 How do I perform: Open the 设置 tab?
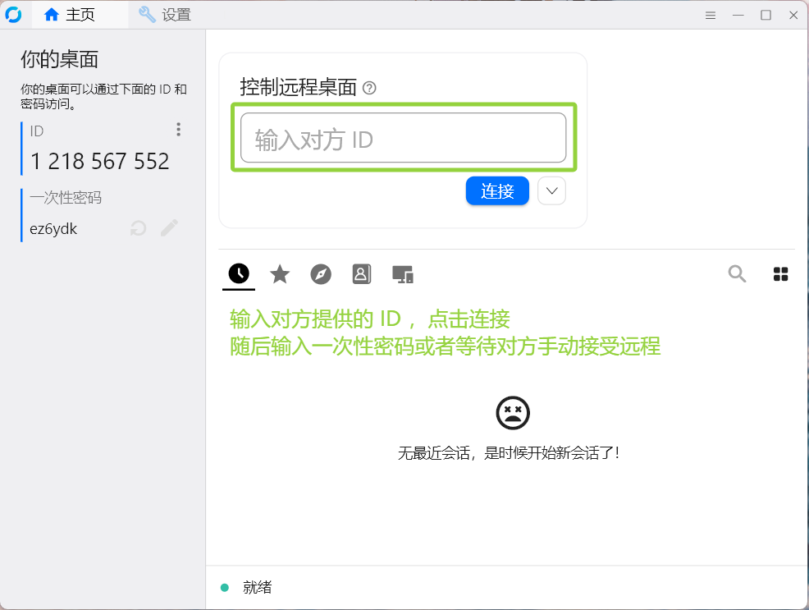(165, 15)
